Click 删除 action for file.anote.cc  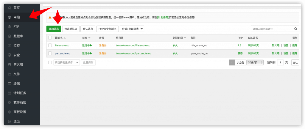coord(295,45)
